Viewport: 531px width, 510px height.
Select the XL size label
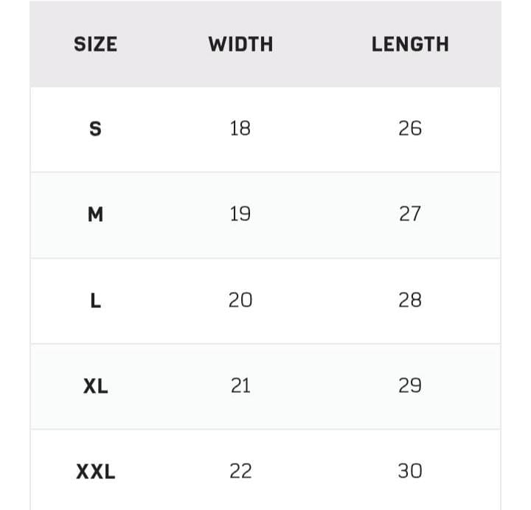click(95, 385)
